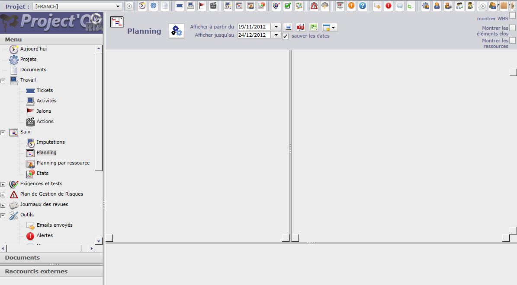
Task: Open the Projet [FRANCE] dropdown
Action: point(118,6)
